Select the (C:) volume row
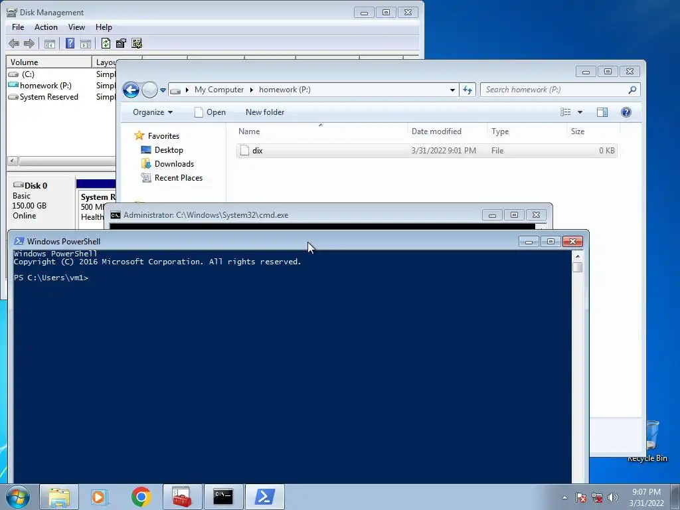The image size is (680, 510). 60,74
